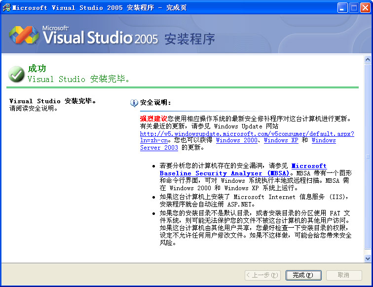Click the red 强烈建议 text
This screenshot has height=287, width=373.
tap(153, 119)
